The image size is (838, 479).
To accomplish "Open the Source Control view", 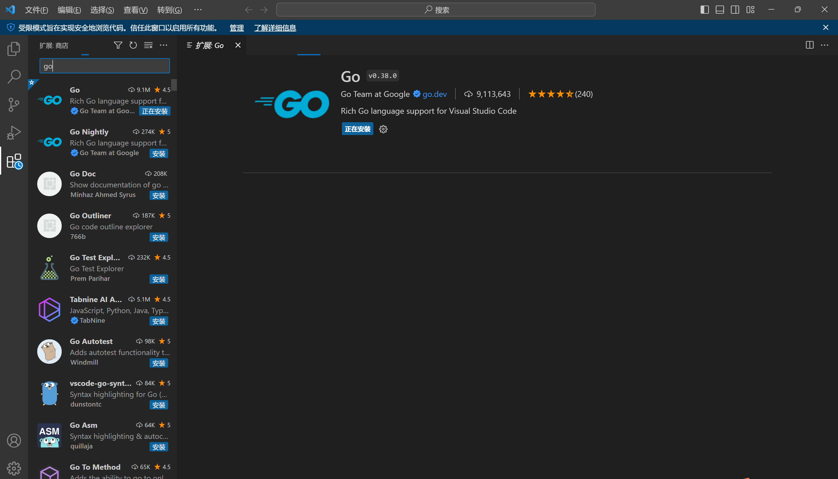I will [x=13, y=104].
